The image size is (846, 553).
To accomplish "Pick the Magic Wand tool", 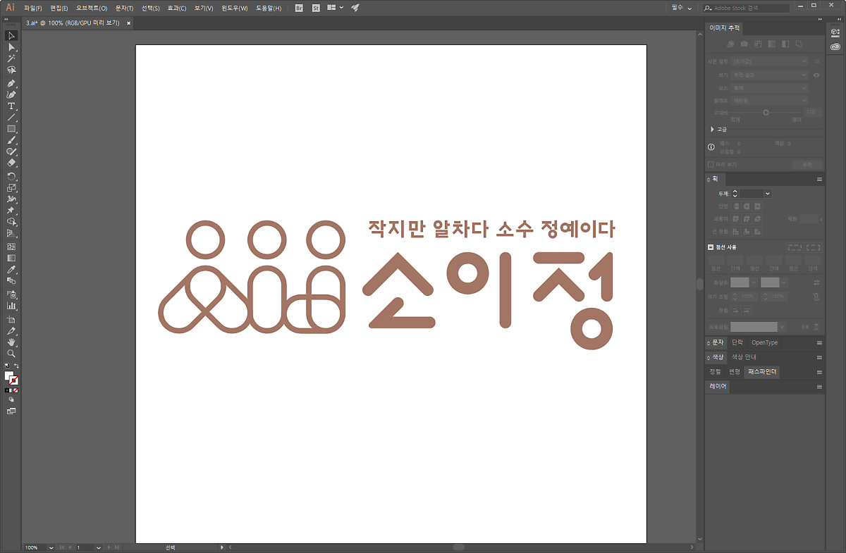I will (11, 58).
